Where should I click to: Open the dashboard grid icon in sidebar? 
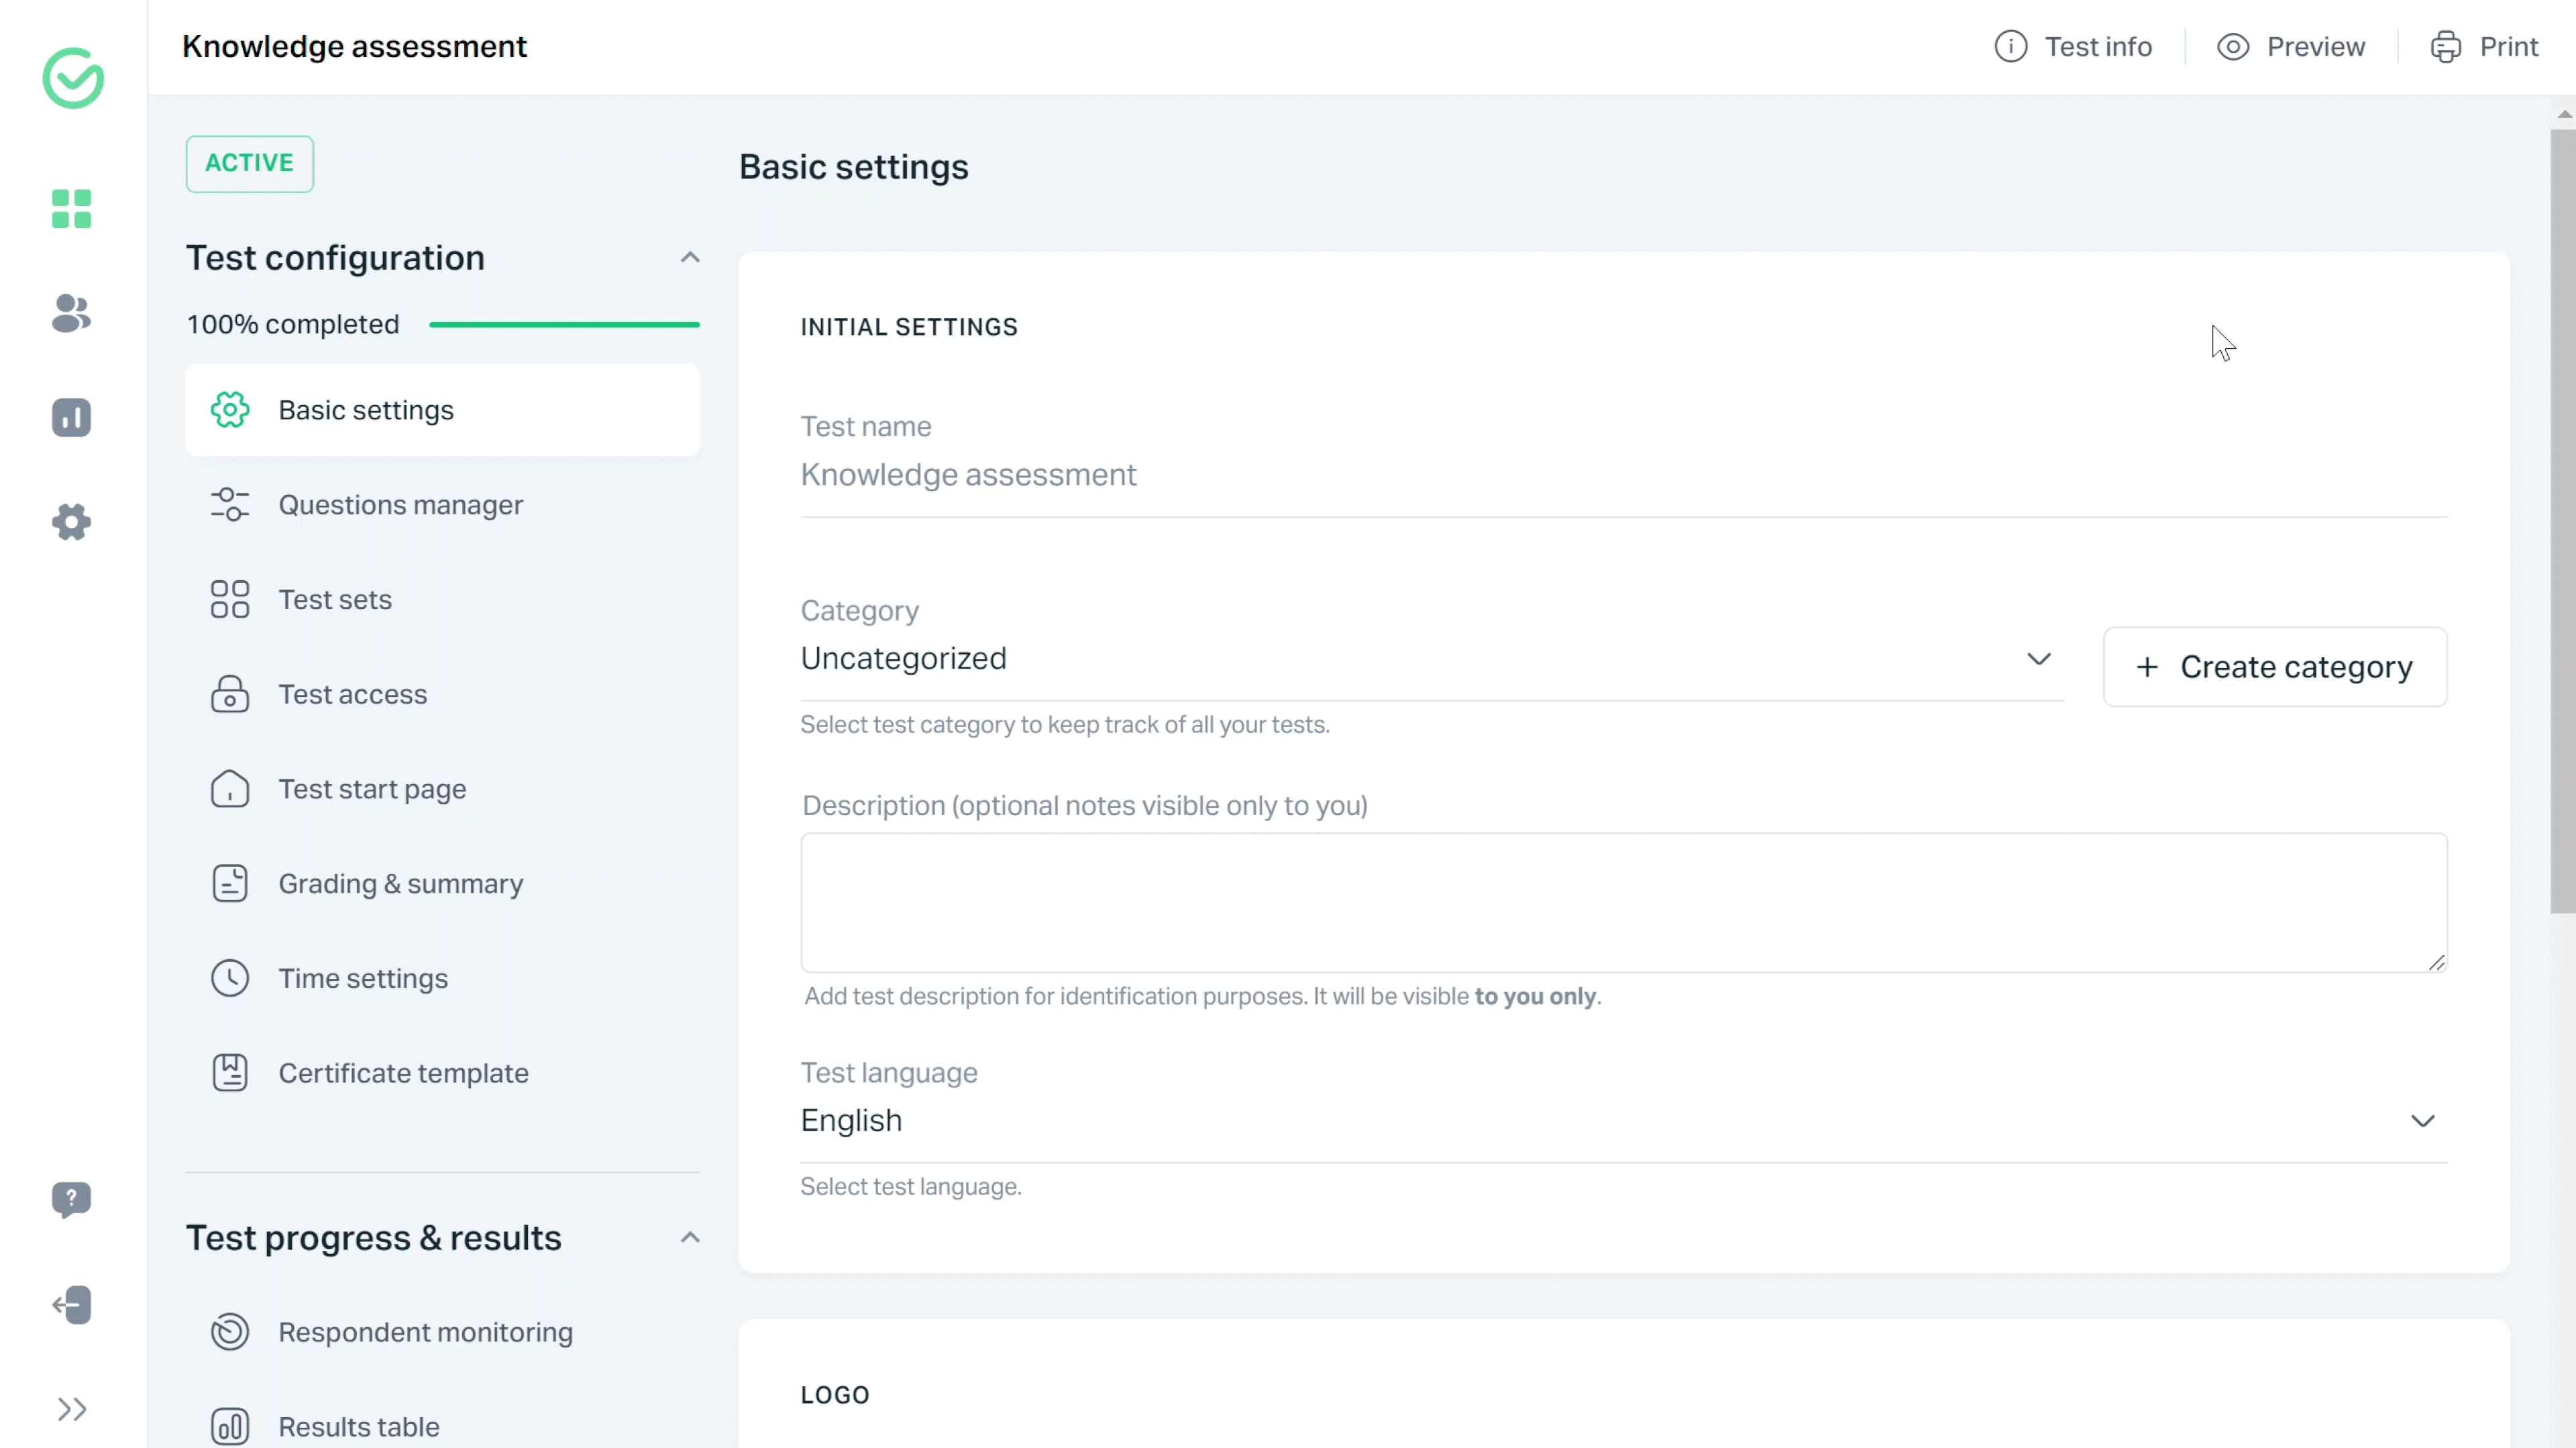point(71,209)
